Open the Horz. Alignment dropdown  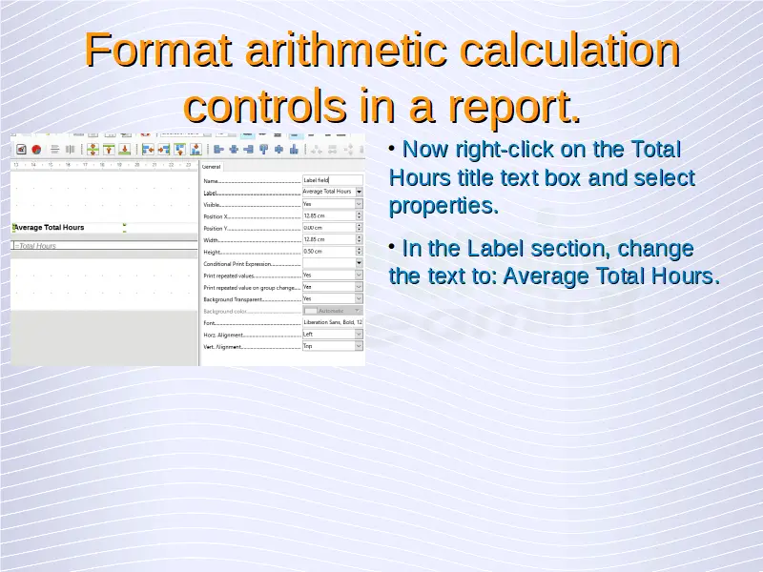pos(332,335)
